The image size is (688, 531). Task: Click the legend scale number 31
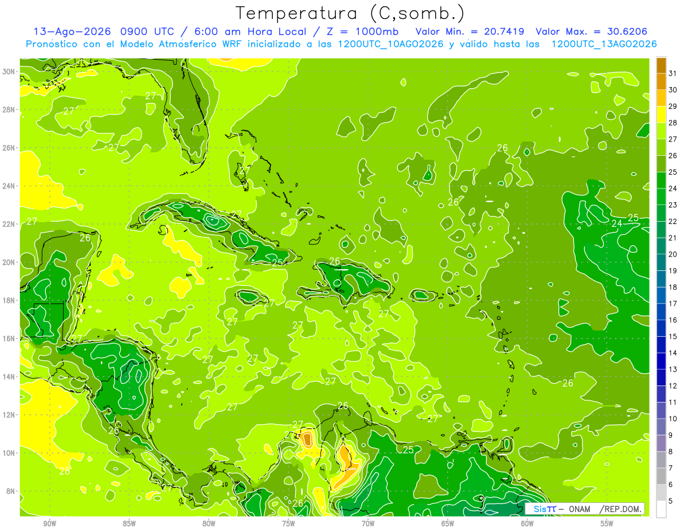673,73
